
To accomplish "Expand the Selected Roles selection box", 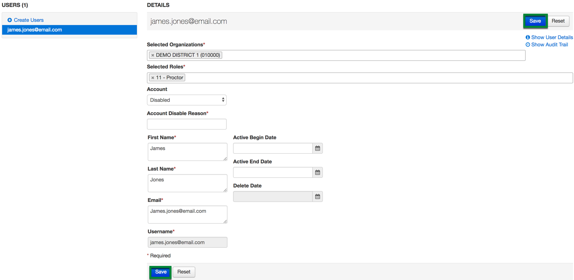I will (362, 78).
